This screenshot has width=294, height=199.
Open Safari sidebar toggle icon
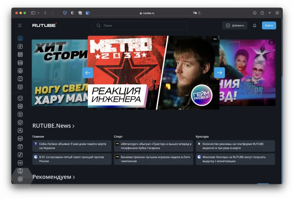pyautogui.click(x=33, y=13)
